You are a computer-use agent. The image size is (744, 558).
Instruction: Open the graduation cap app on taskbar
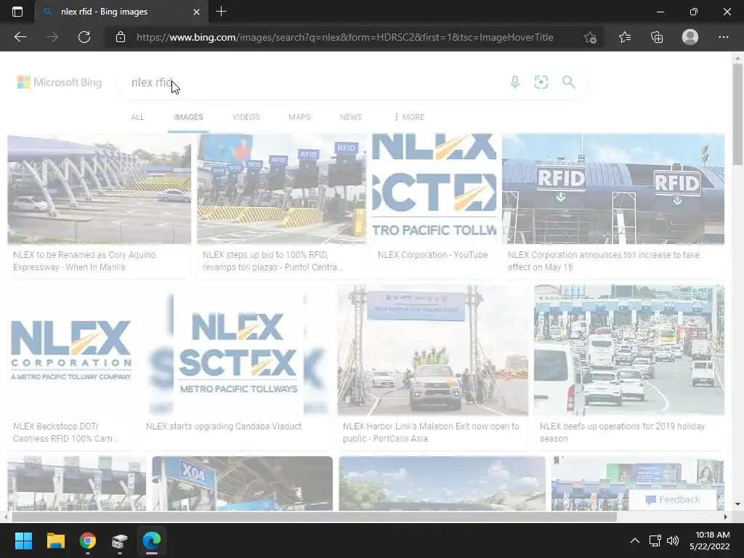[x=120, y=541]
